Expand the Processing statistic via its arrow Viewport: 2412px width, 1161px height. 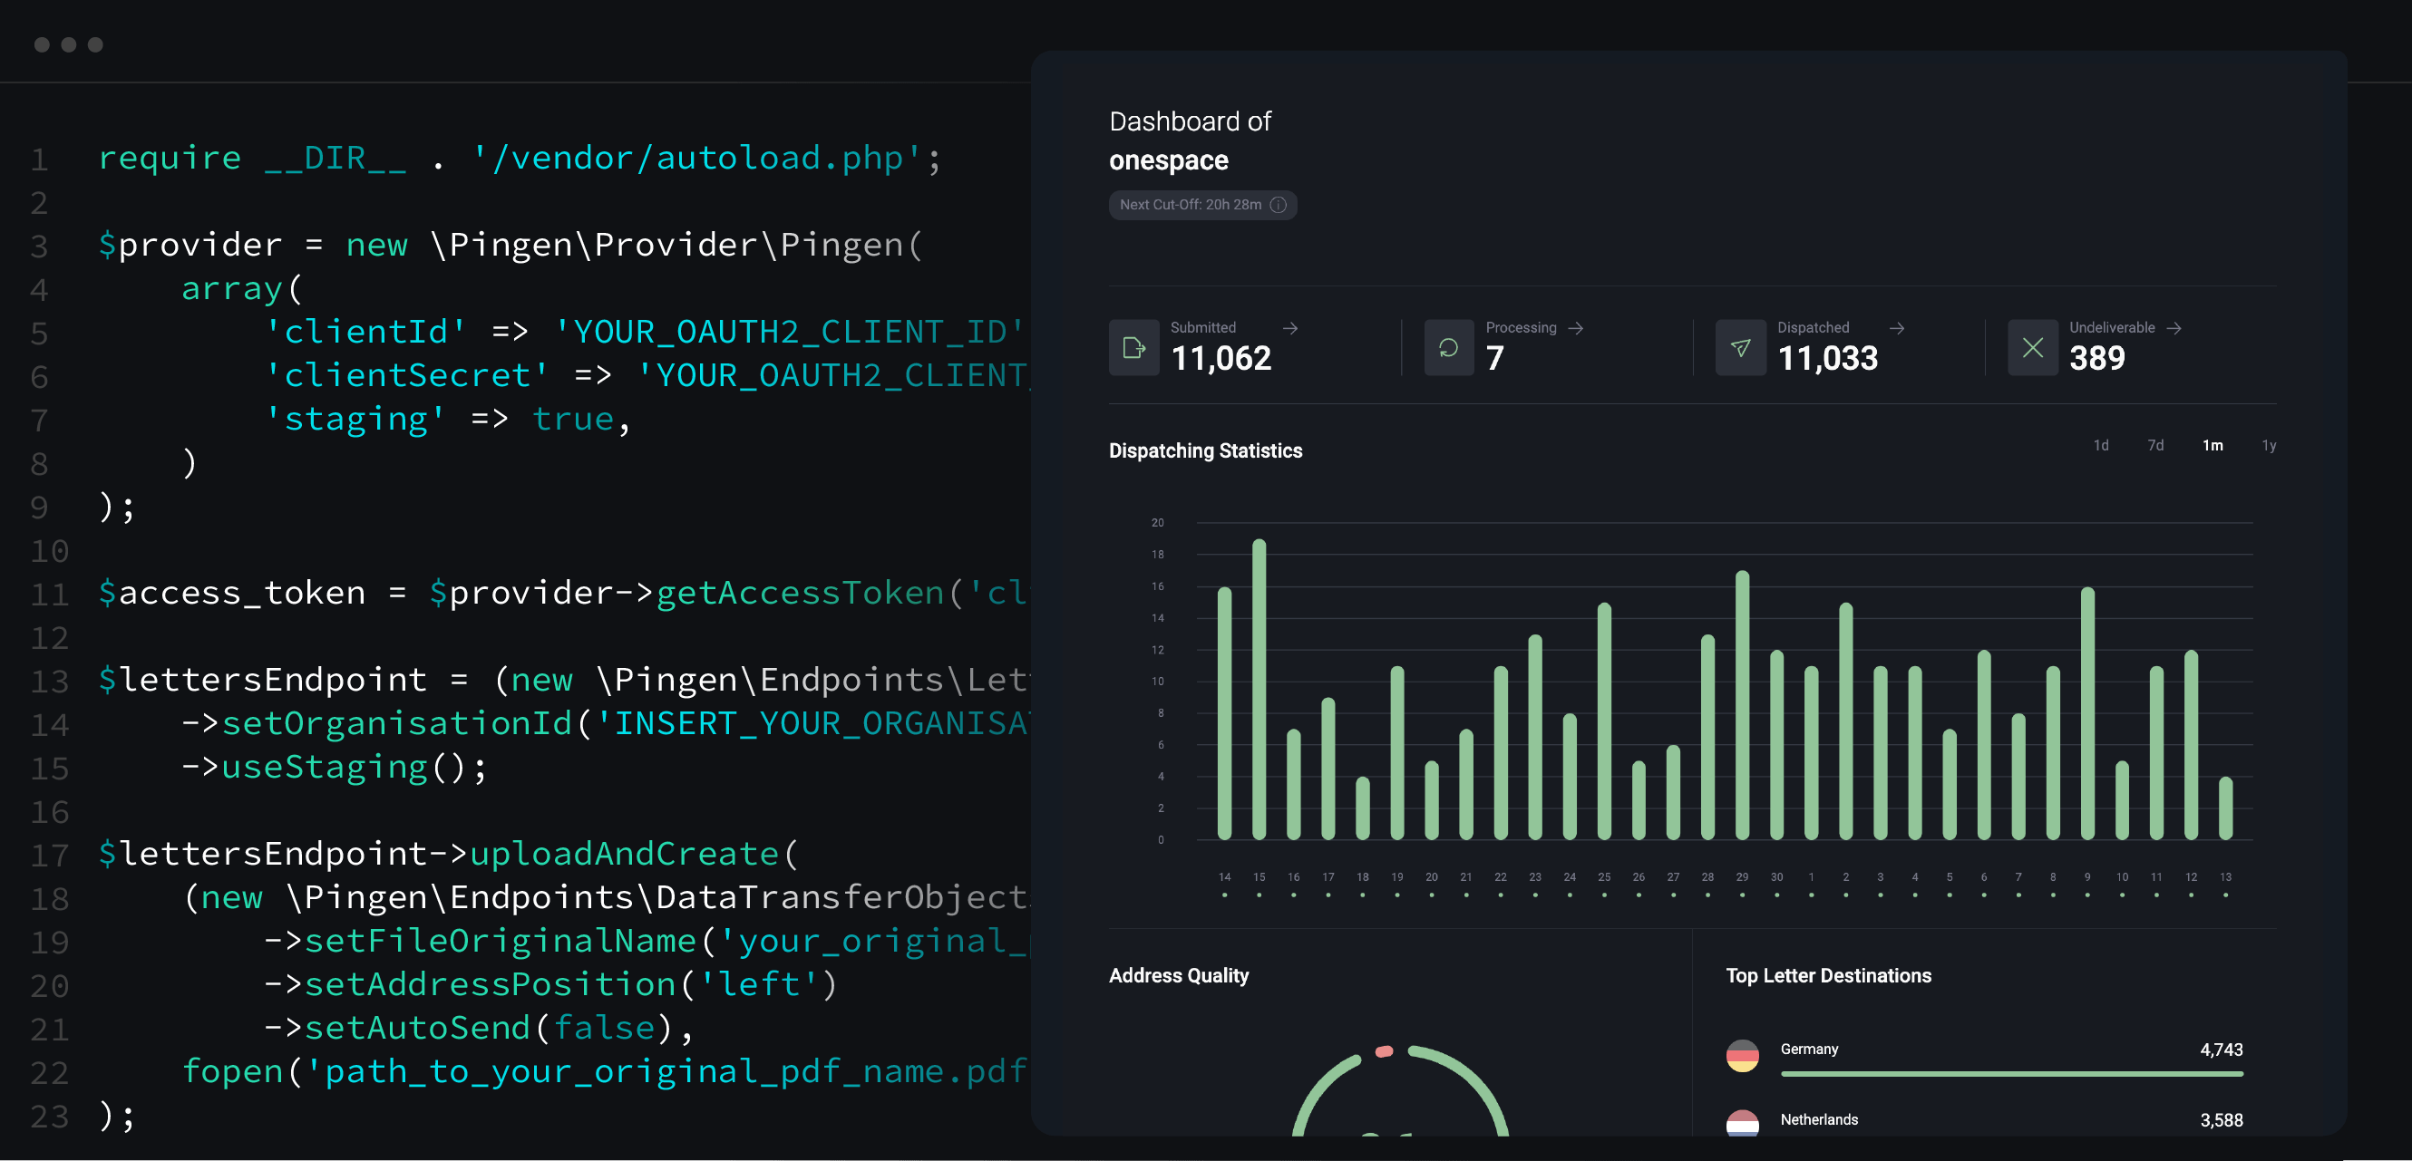pos(1577,328)
